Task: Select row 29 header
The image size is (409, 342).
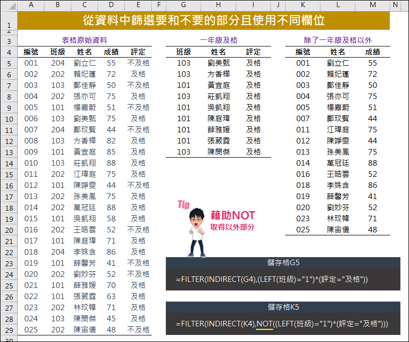Action: tap(9, 330)
